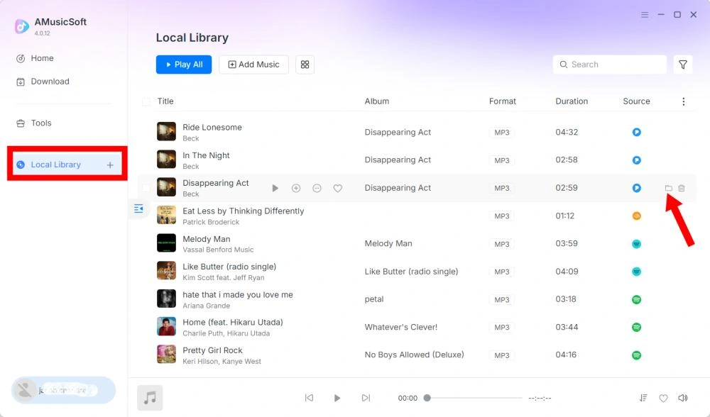
Task: Click source icon for Like Butter
Action: (636, 272)
